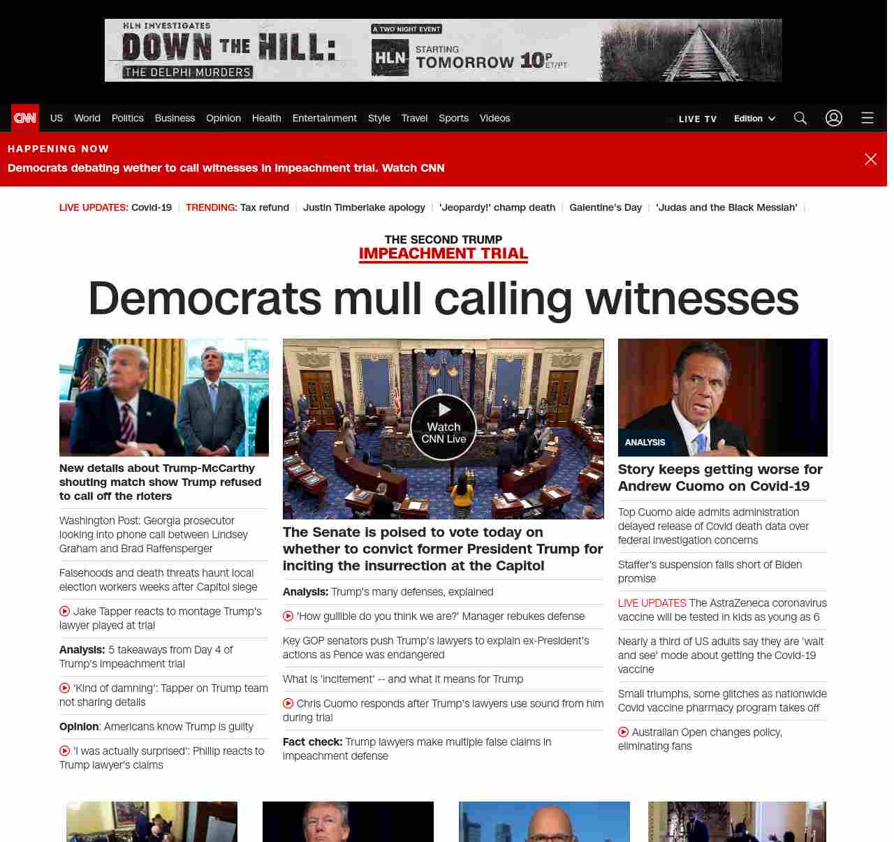Click play icon beside Jake Tapper montage story
Image resolution: width=894 pixels, height=842 pixels.
tap(65, 612)
